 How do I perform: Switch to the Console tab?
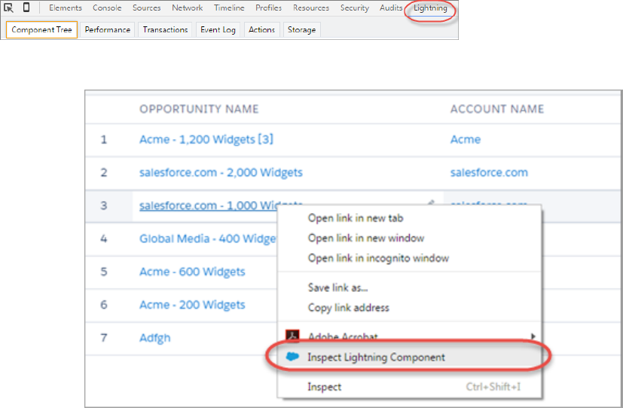107,8
